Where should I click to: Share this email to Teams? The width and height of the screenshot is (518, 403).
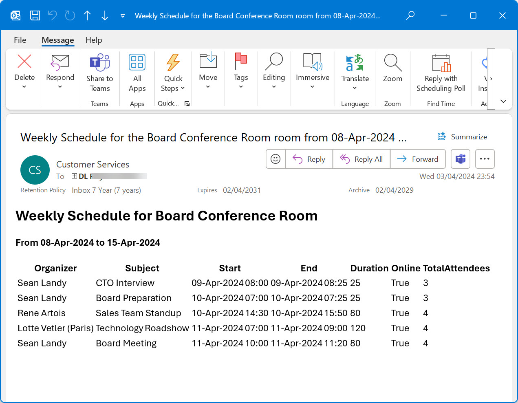99,73
